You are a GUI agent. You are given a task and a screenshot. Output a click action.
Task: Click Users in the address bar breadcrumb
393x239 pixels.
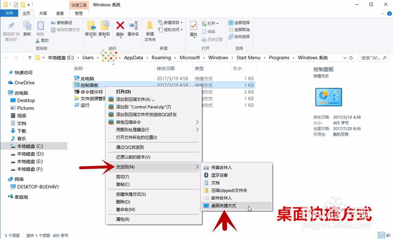click(88, 57)
